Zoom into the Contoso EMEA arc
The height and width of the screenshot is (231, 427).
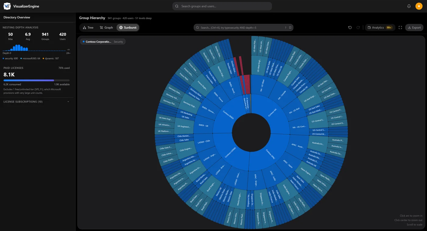[x=228, y=115]
